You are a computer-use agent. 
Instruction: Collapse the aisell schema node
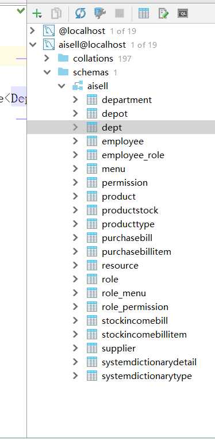62,86
